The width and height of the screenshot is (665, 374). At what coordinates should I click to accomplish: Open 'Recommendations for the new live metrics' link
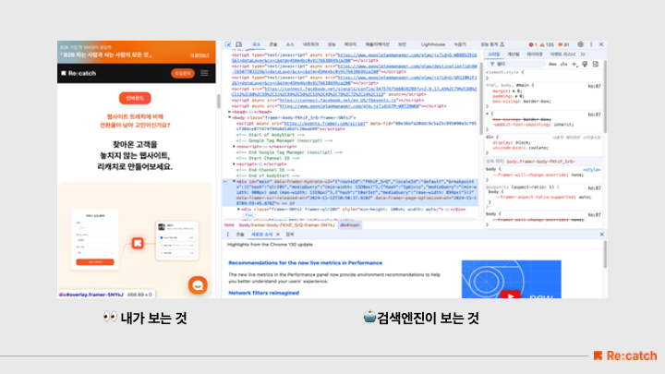click(306, 263)
